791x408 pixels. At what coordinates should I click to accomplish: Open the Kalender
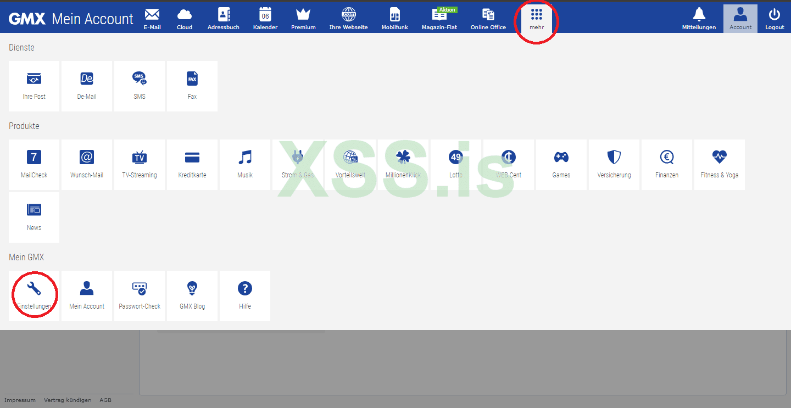tap(265, 19)
